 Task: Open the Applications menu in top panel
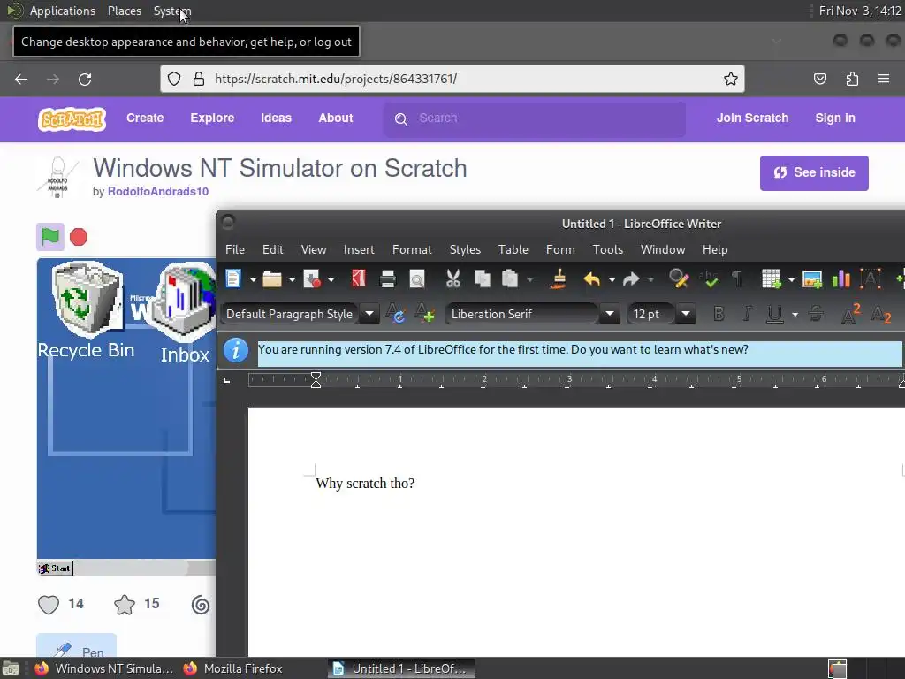pos(63,11)
